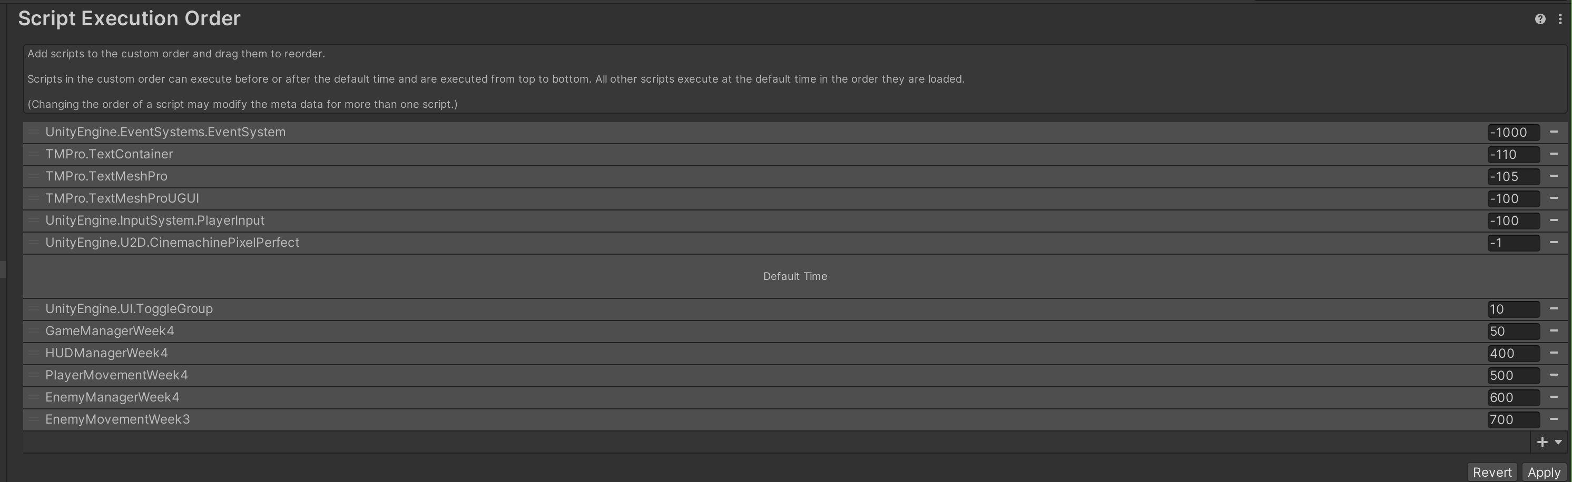Click the Revert button
The image size is (1572, 482).
1492,472
